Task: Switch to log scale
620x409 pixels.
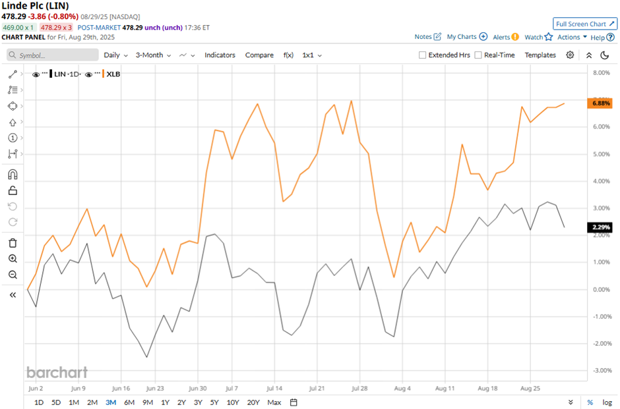Action: pyautogui.click(x=607, y=402)
